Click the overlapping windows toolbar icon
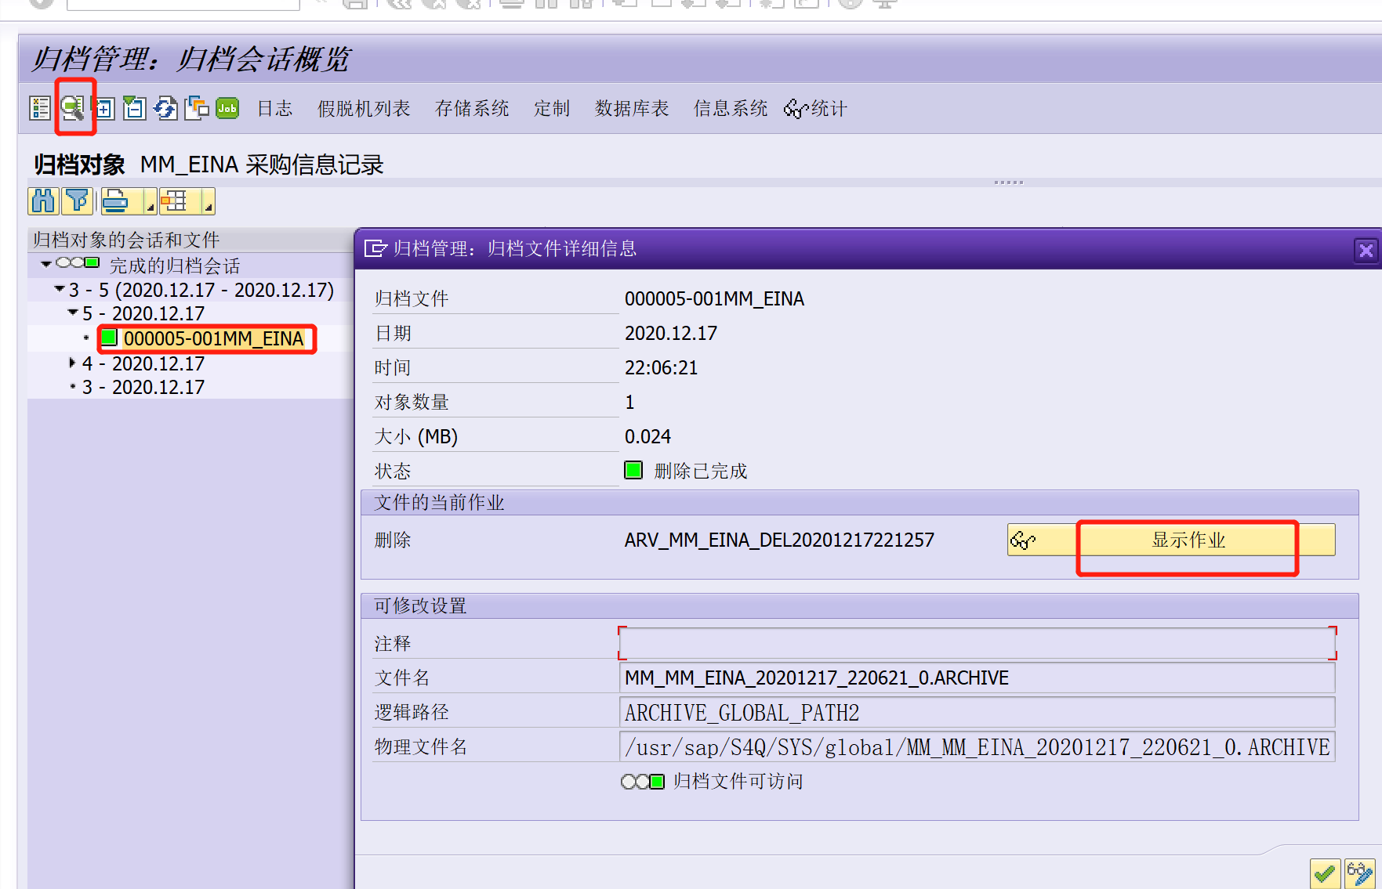The width and height of the screenshot is (1382, 889). [197, 108]
